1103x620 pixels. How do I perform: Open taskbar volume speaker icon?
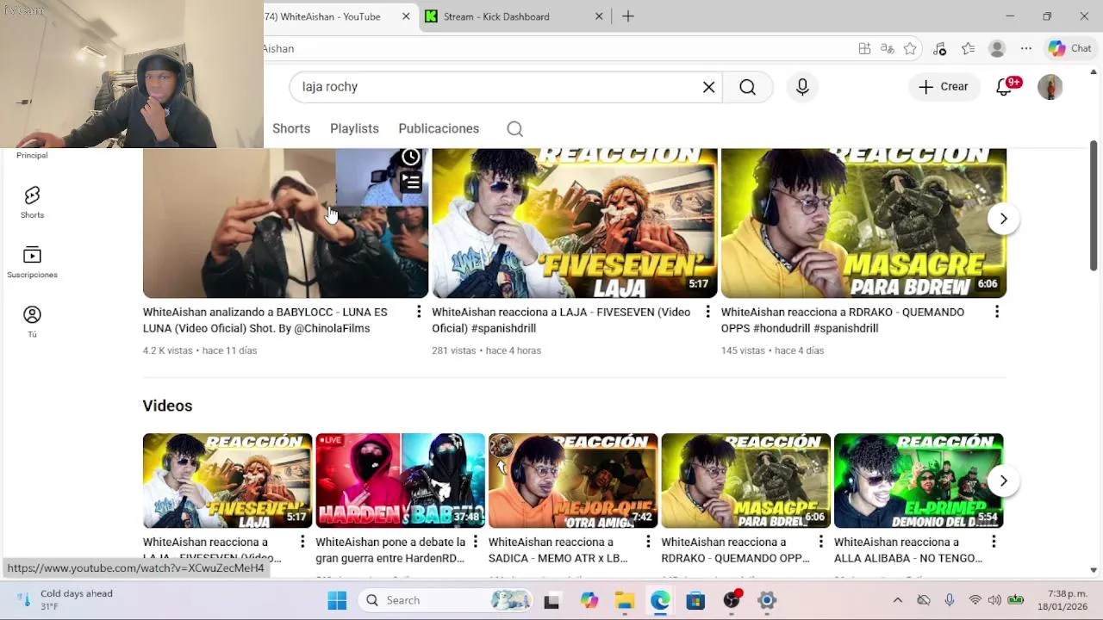(x=994, y=600)
